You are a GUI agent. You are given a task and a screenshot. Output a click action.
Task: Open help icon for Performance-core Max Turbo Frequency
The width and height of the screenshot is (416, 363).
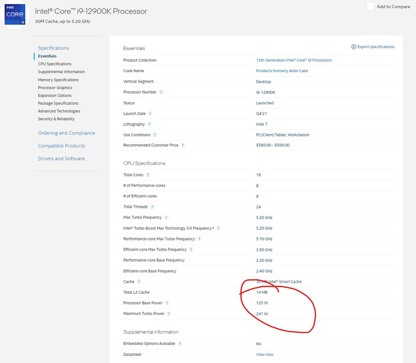pos(199,239)
